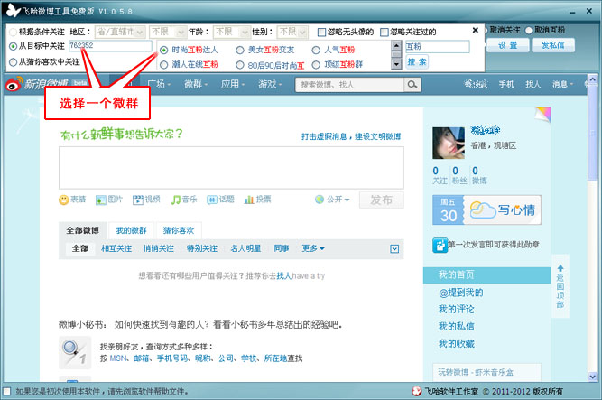Screen dimensions: 602x400
Task: Expand the feed options arrow box
Action: click(394, 249)
